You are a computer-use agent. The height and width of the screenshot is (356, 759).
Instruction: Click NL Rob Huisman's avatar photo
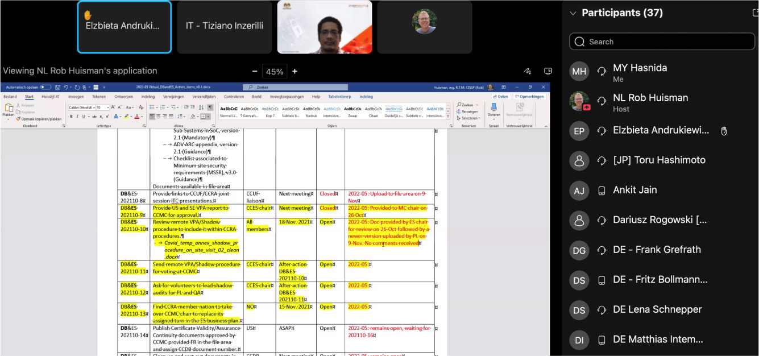pyautogui.click(x=579, y=101)
